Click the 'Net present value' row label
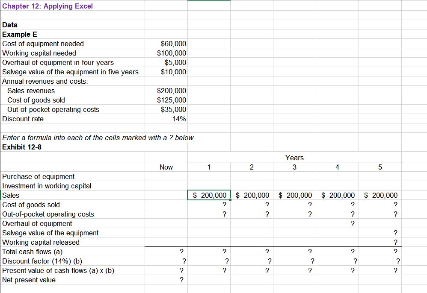The image size is (427, 293). pyautogui.click(x=29, y=280)
